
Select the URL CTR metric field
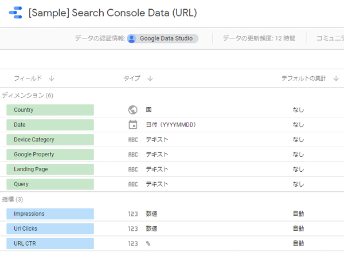(x=50, y=243)
